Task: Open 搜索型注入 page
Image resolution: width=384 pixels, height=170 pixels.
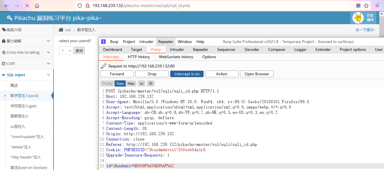Action: tap(19, 116)
